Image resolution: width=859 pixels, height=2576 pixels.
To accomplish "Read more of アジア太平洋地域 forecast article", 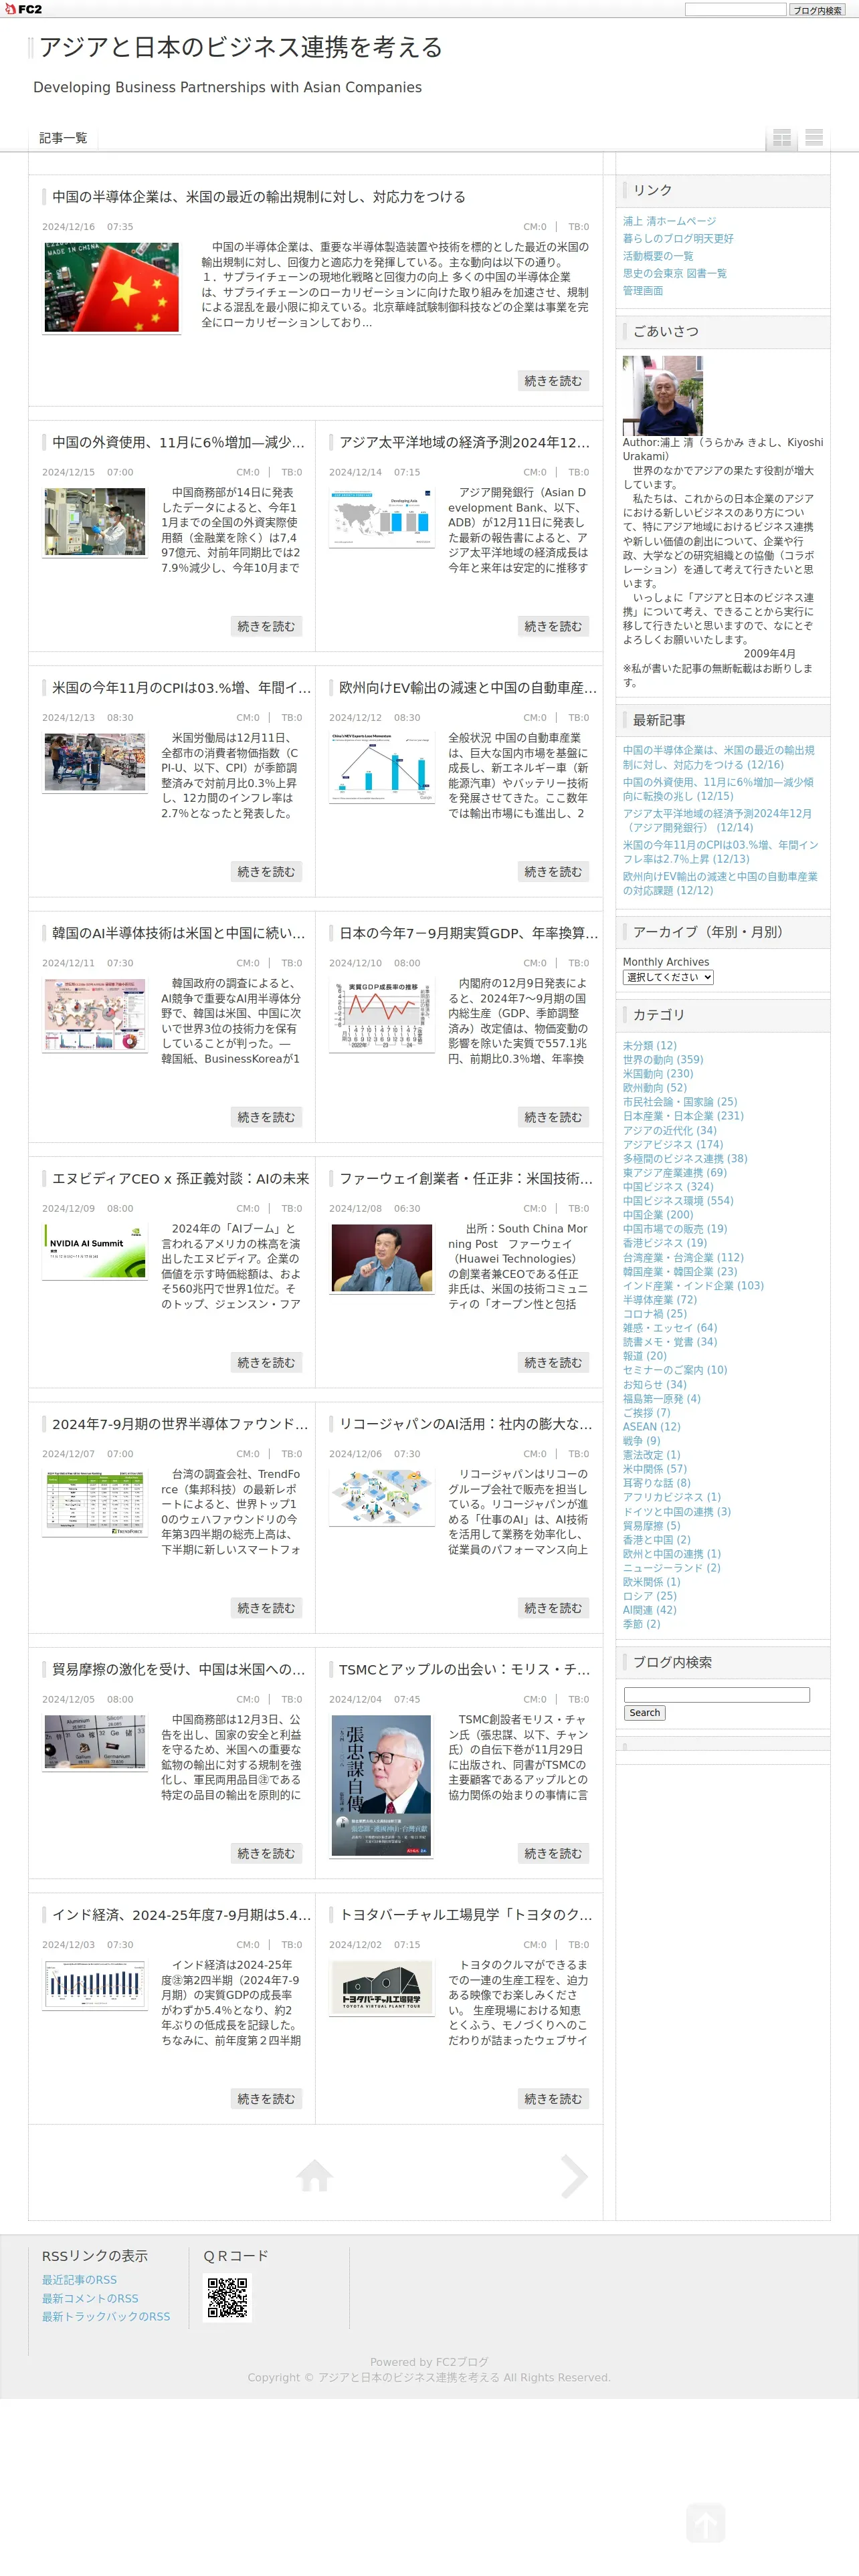I will click(553, 626).
